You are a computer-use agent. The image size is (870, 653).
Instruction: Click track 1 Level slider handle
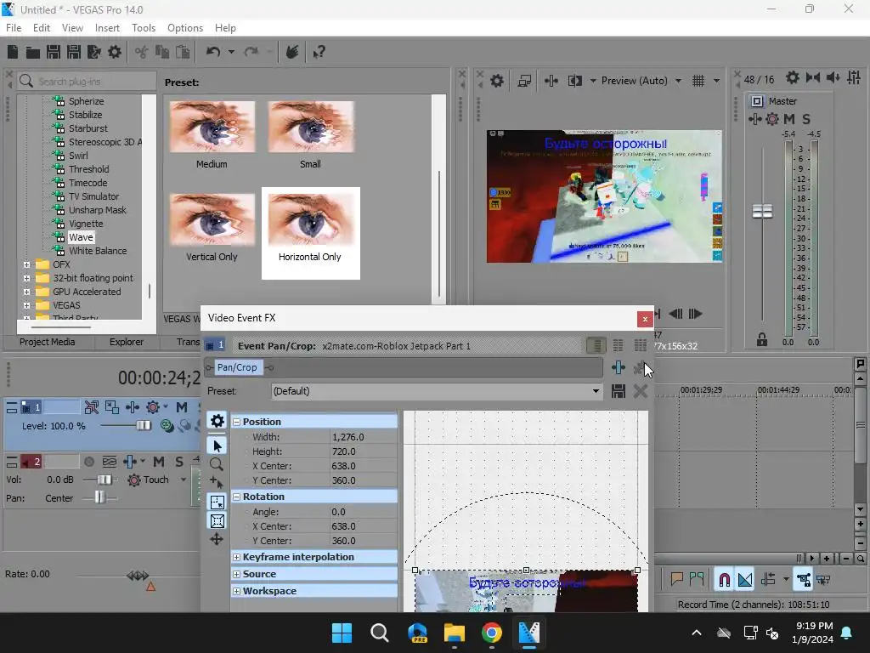click(x=144, y=426)
